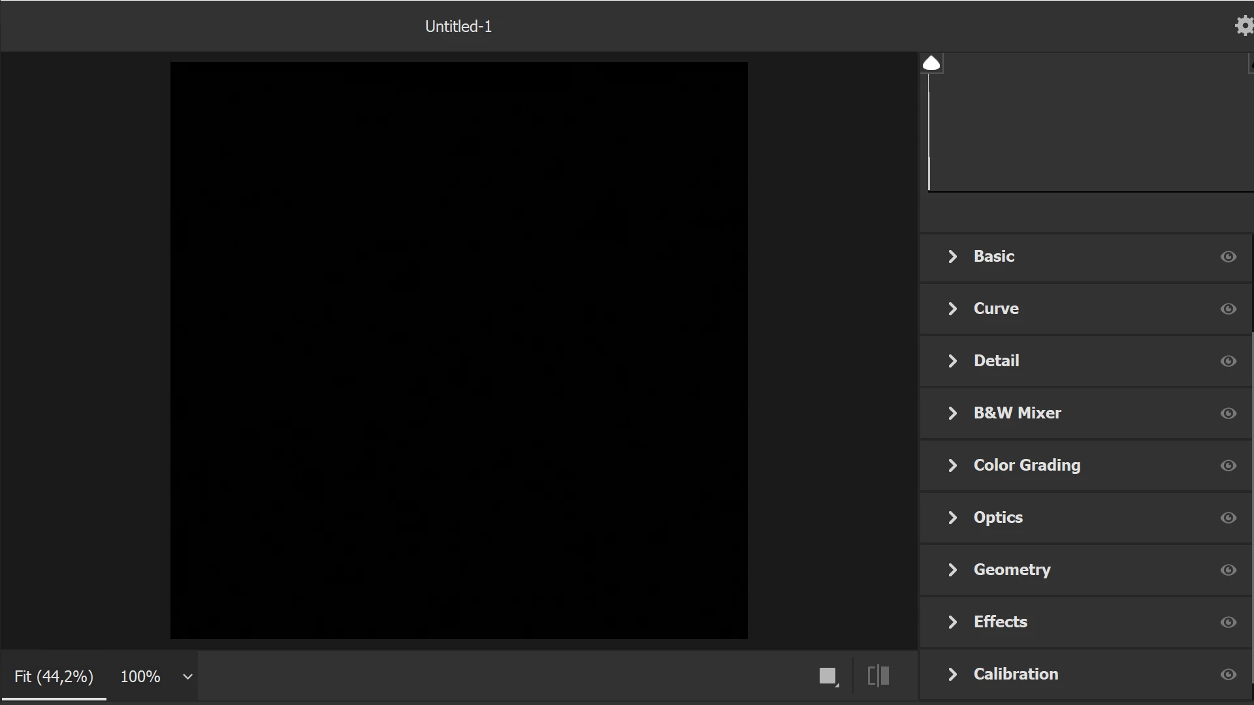
Task: Open the Color Grading section label
Action: (x=1027, y=465)
